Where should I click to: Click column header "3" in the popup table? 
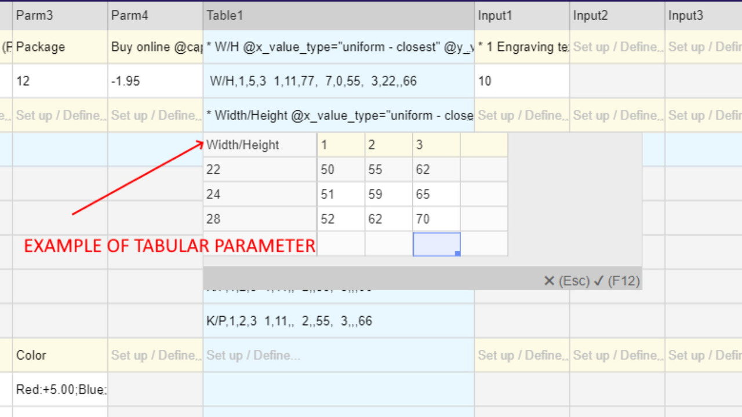(x=435, y=145)
